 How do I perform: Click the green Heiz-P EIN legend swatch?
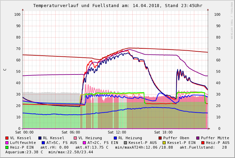pyautogui.click(x=7, y=147)
